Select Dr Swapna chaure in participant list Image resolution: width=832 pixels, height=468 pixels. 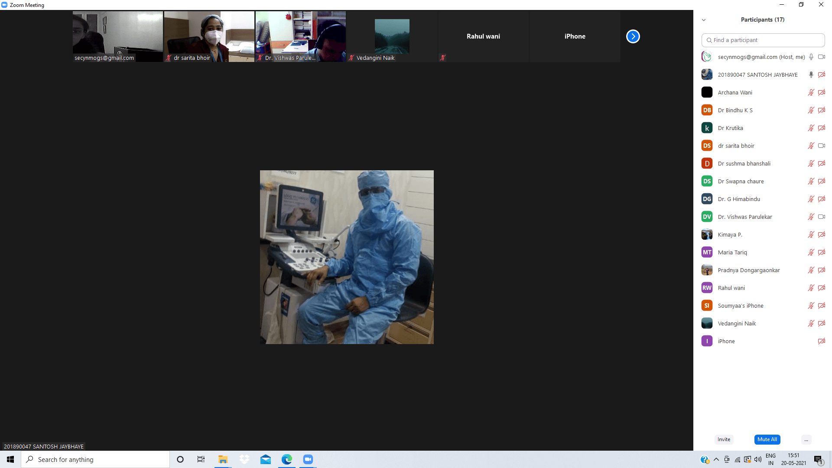coord(741,181)
